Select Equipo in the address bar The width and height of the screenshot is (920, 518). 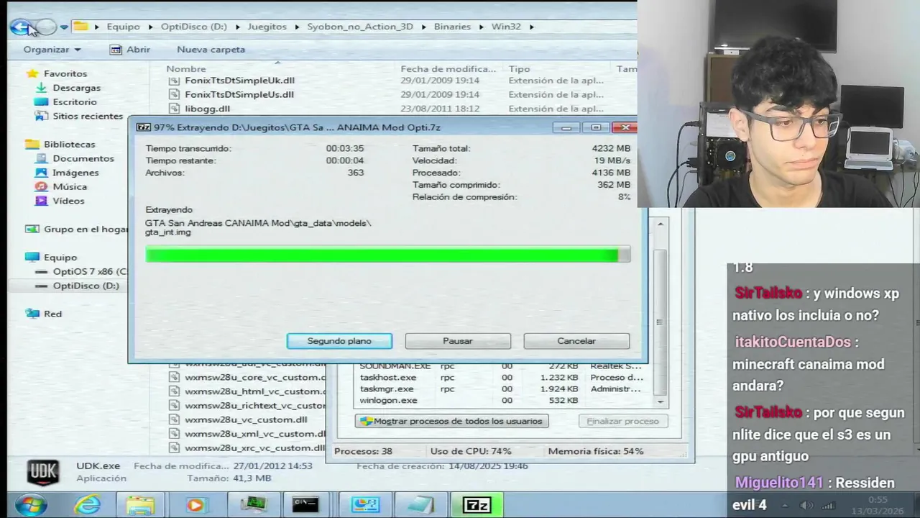(x=123, y=27)
